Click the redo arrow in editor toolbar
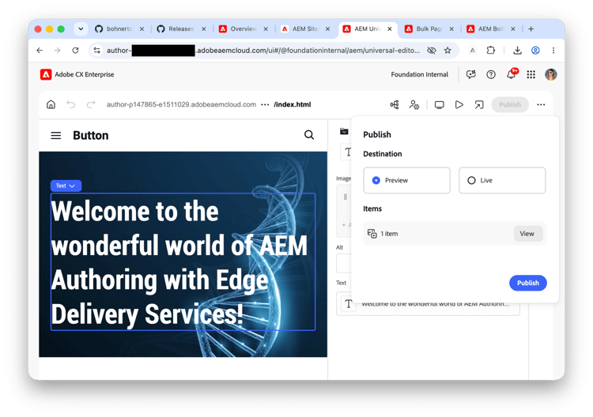The image size is (593, 417). pos(91,104)
